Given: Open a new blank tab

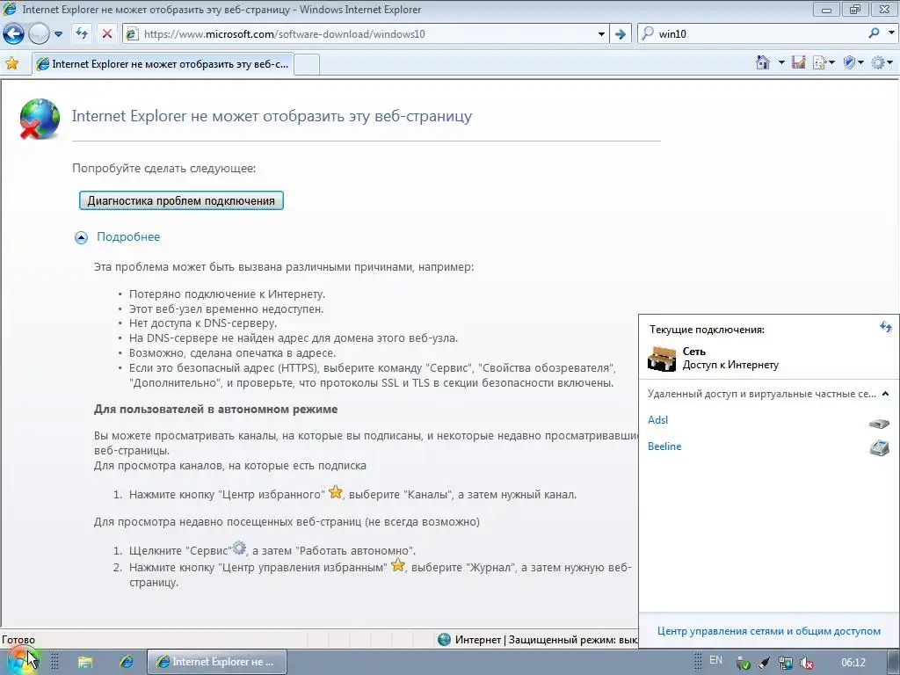Looking at the screenshot, I should (x=307, y=65).
